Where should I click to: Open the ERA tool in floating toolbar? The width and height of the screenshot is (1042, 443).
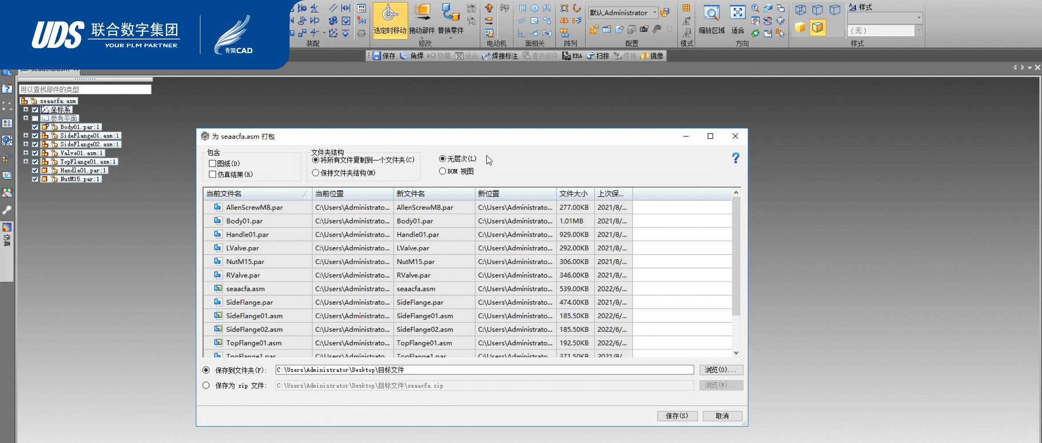coord(572,56)
